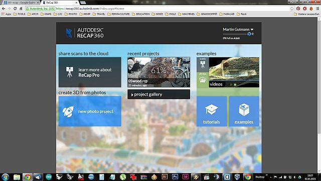Open the 05wood.rcp recent project thumbnail
321x181 pixels.
[158, 72]
